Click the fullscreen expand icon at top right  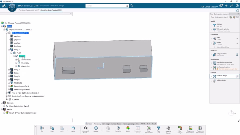pyautogui.click(x=237, y=10)
